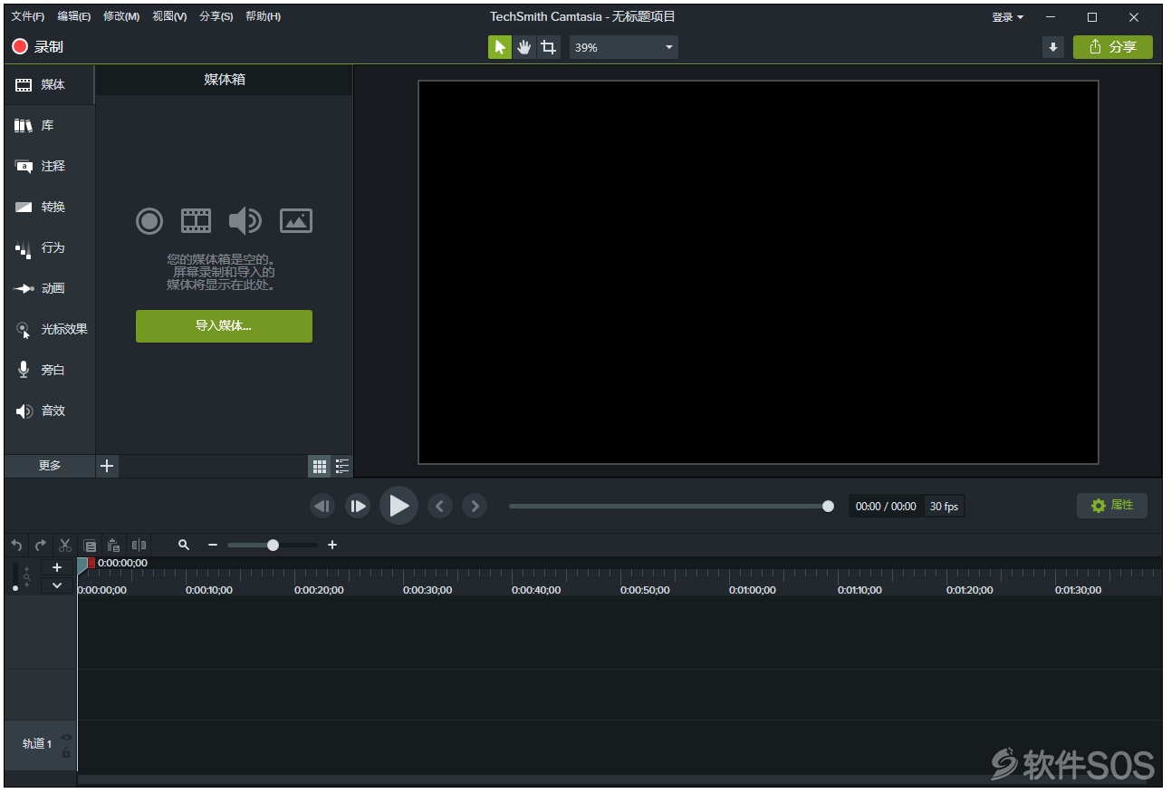Switch media bin to list view
This screenshot has height=793, width=1171.
point(341,467)
